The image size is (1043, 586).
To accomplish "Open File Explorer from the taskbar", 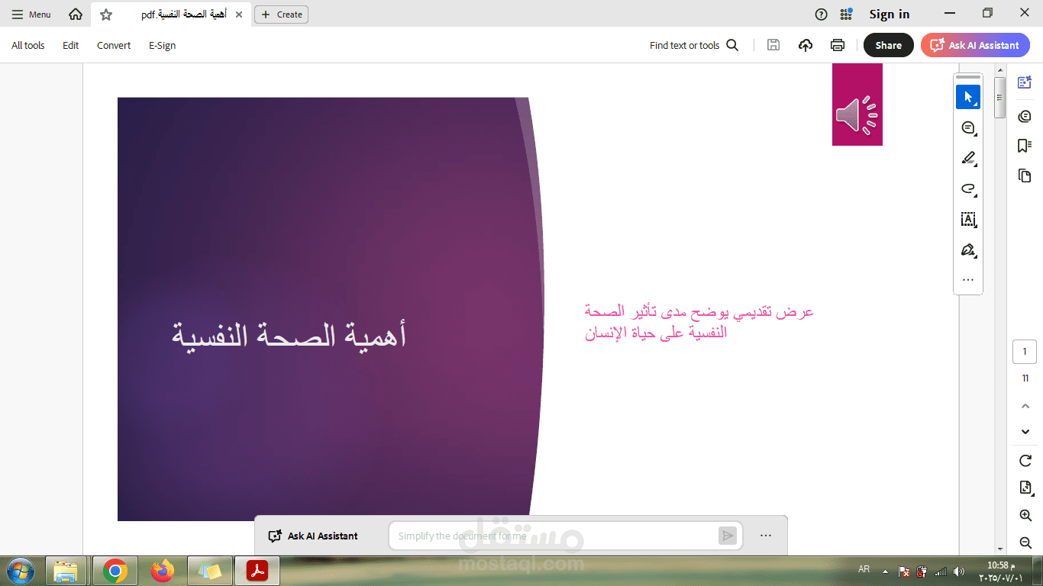I will [x=66, y=571].
